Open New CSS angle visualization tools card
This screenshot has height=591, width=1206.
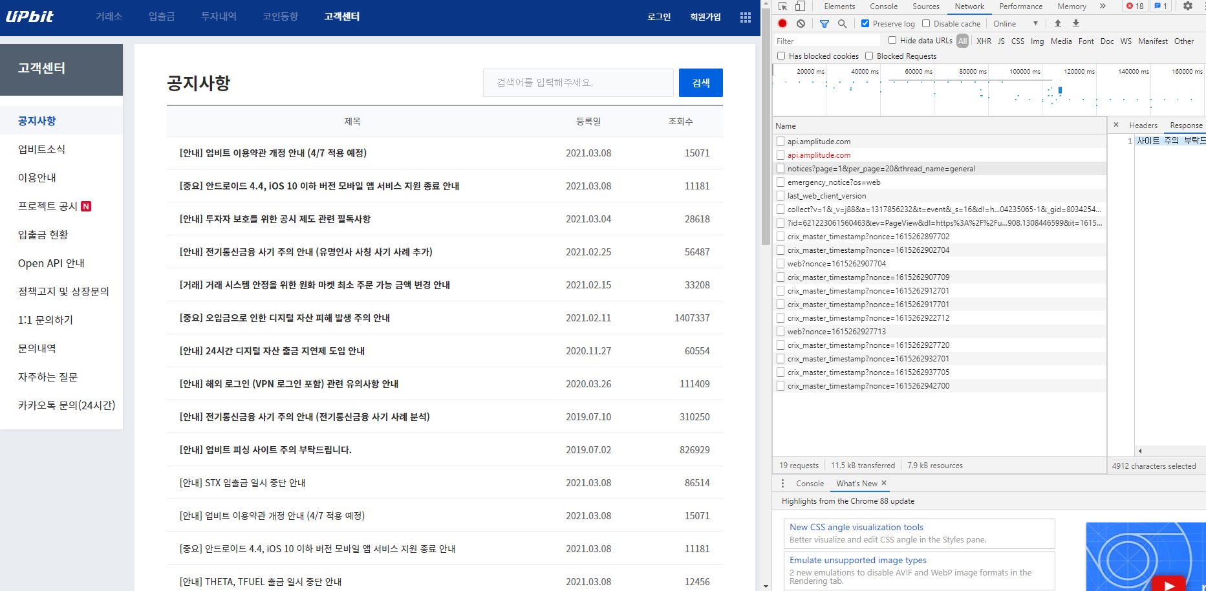[x=919, y=533]
